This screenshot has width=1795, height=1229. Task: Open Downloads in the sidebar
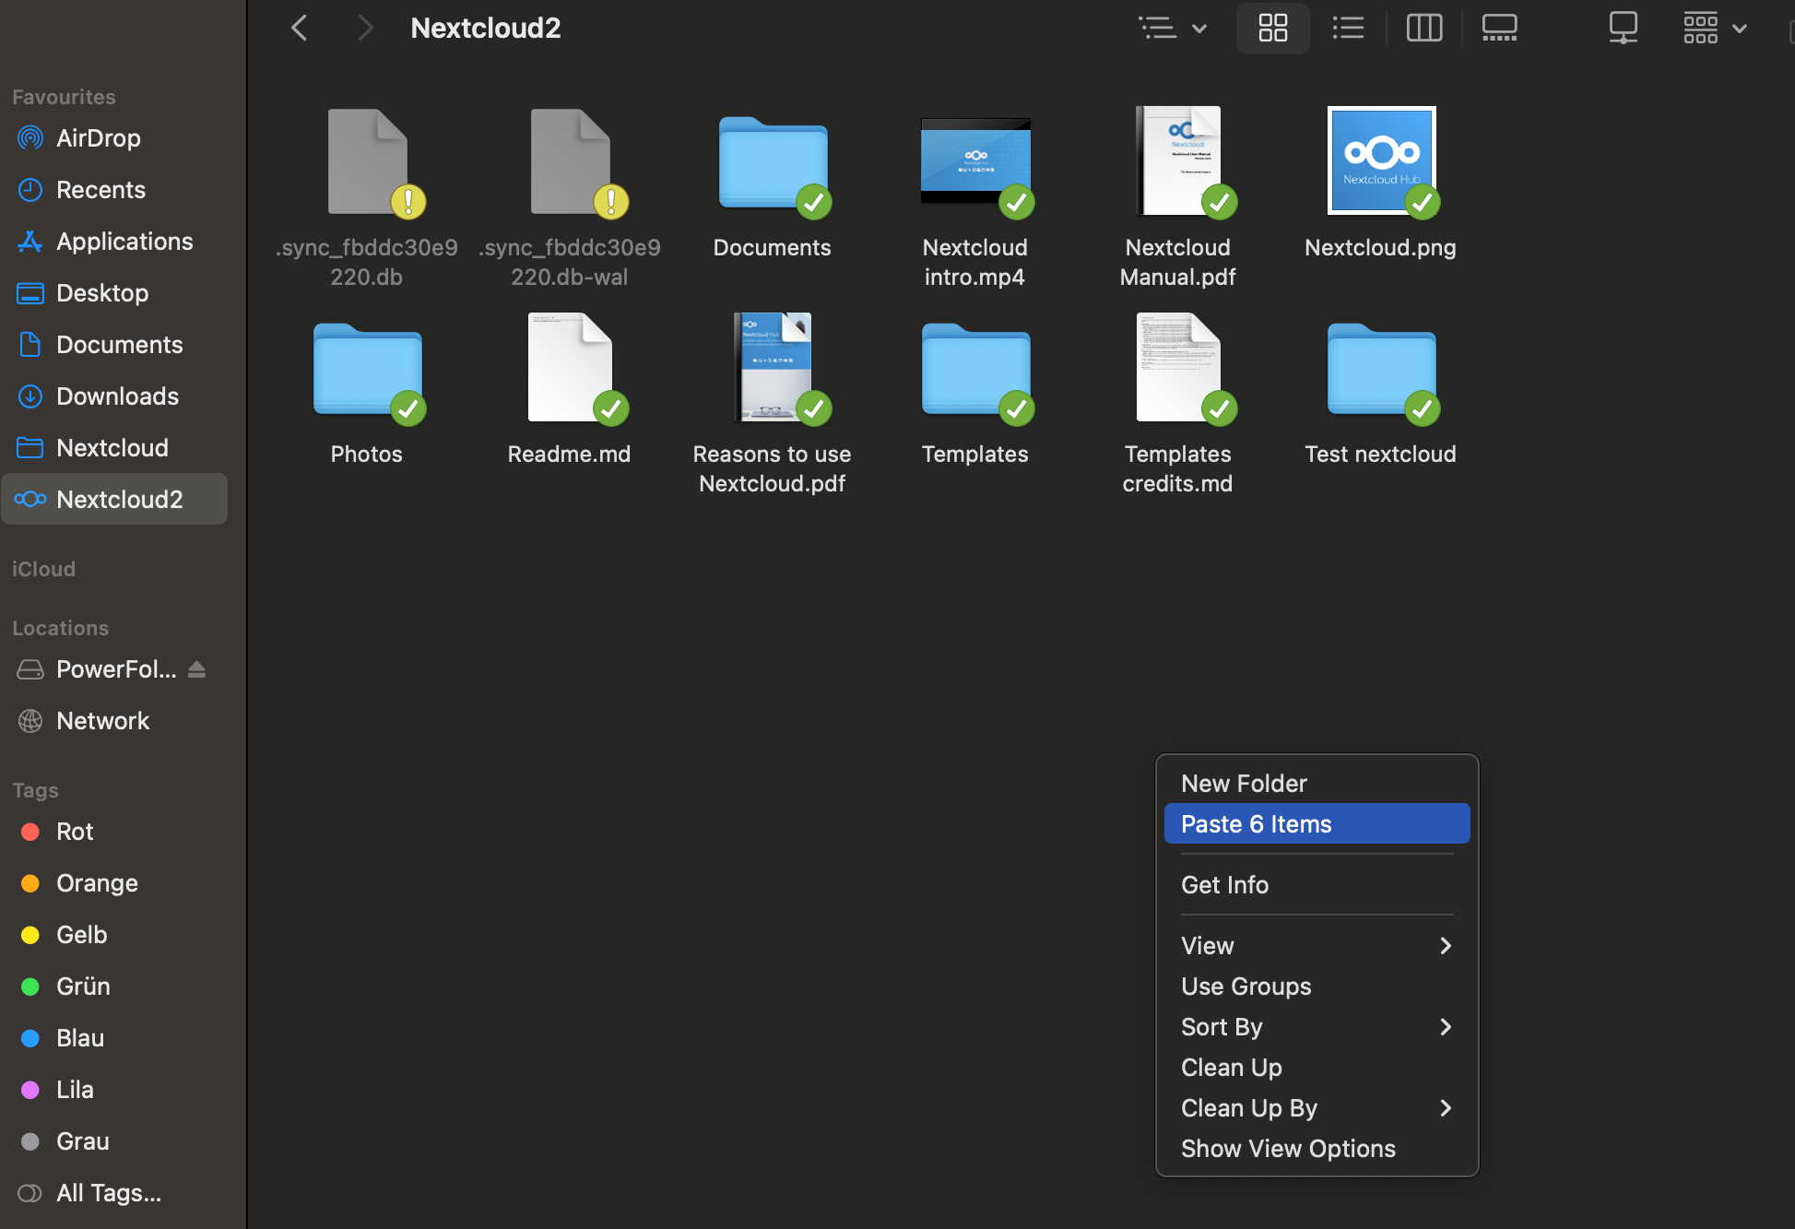114,396
